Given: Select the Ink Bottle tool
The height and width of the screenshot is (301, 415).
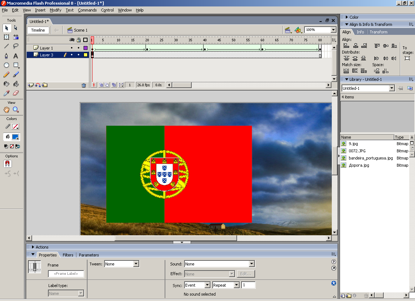Looking at the screenshot, I should [x=6, y=84].
